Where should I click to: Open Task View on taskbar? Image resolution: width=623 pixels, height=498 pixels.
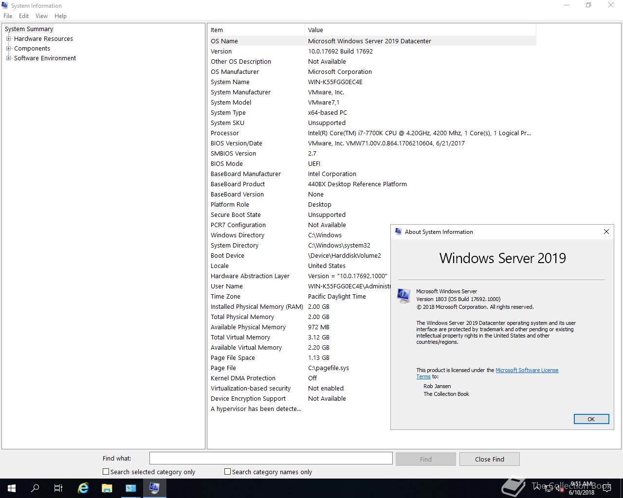(x=58, y=488)
